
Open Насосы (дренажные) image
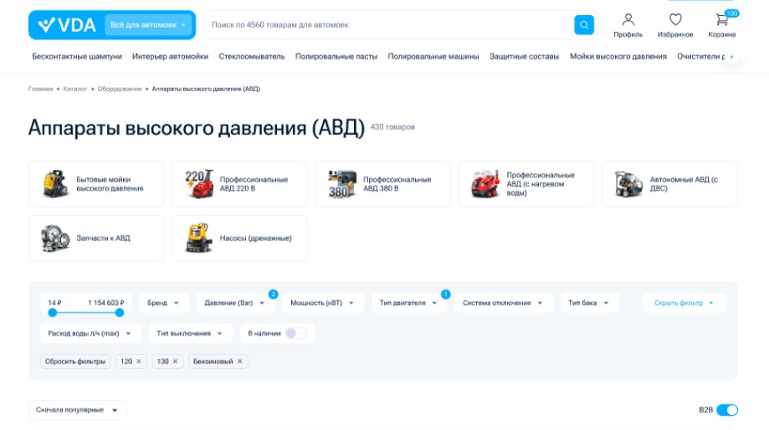tap(199, 238)
